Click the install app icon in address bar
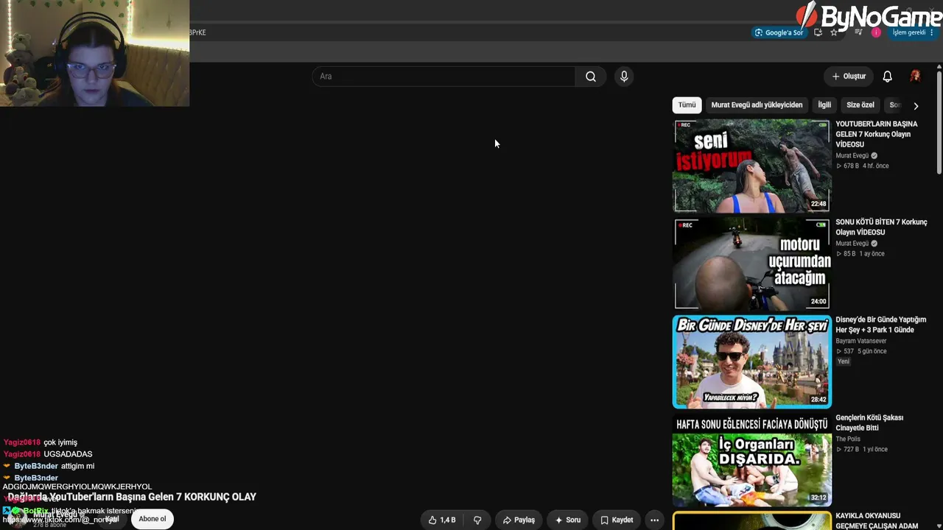The image size is (943, 530). [x=818, y=32]
